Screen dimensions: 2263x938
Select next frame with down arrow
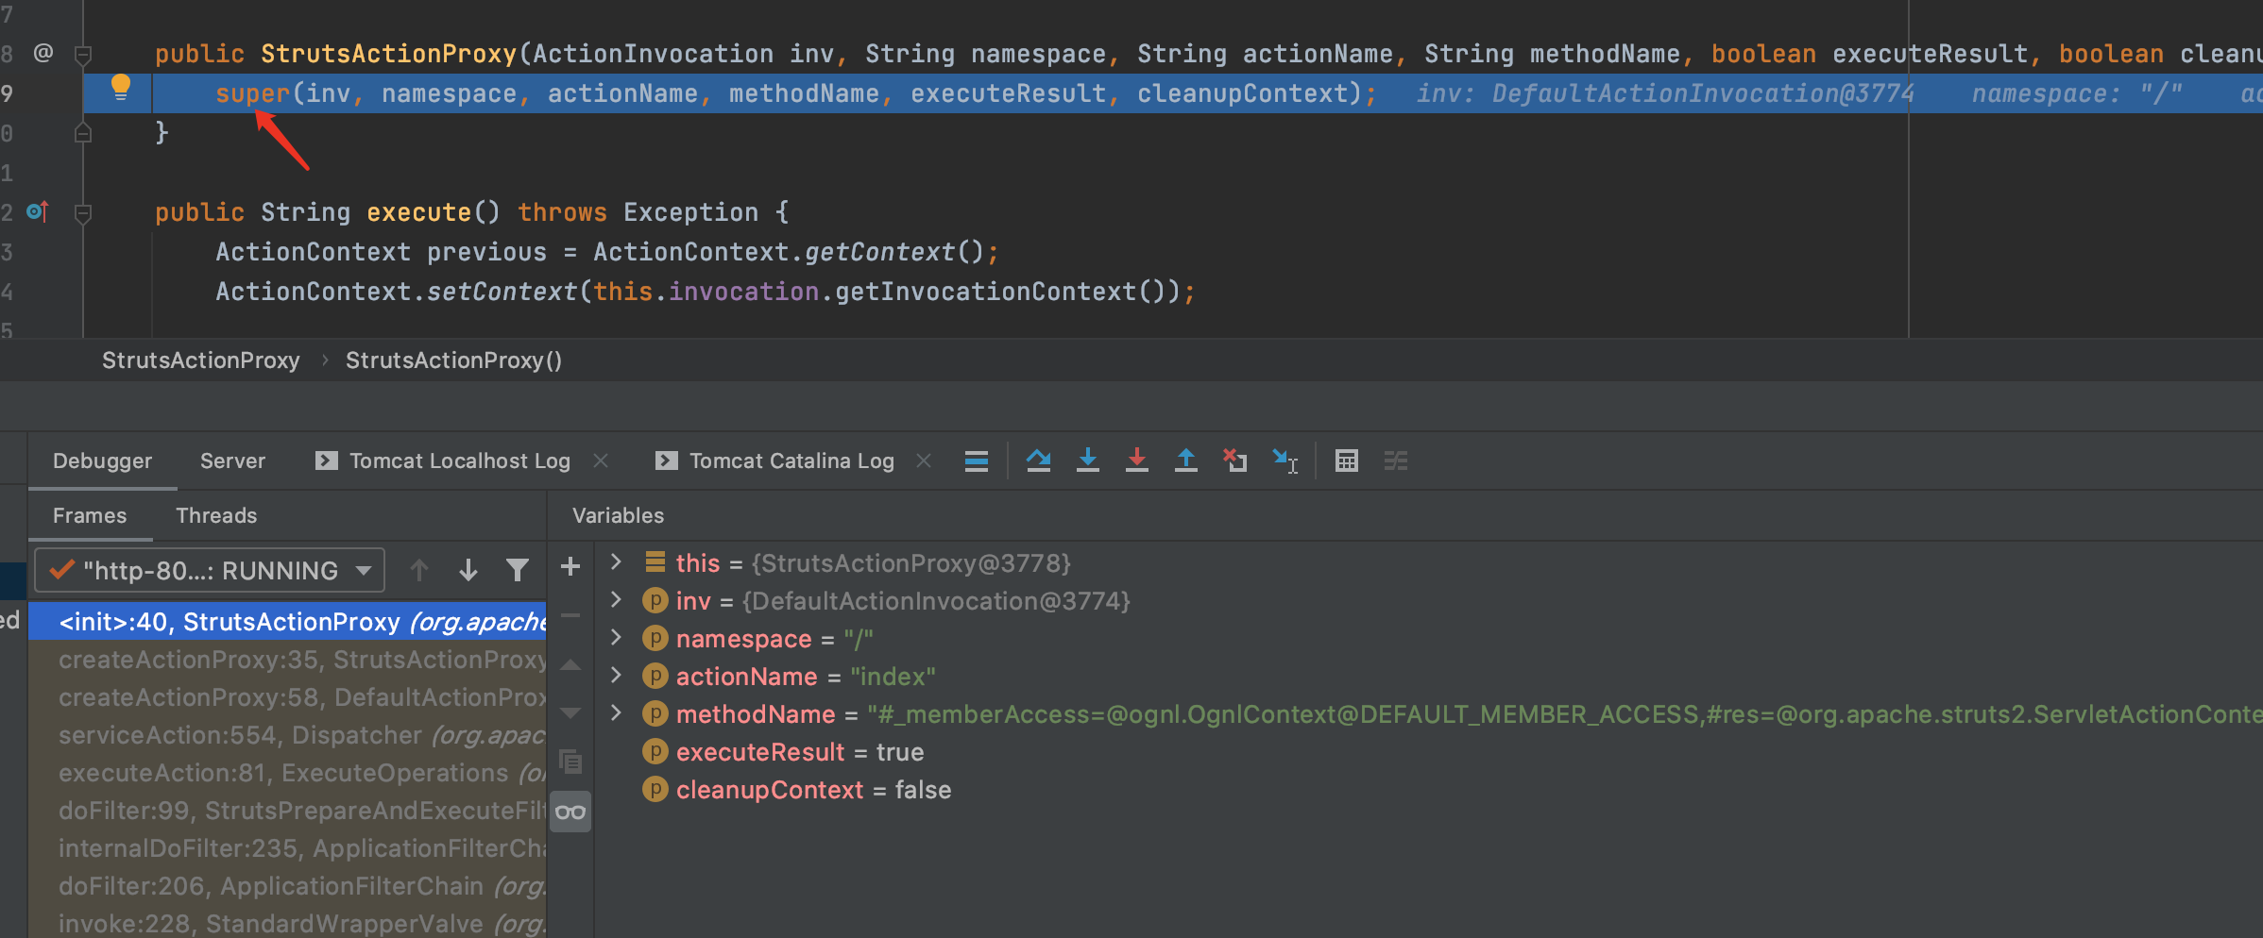(468, 570)
